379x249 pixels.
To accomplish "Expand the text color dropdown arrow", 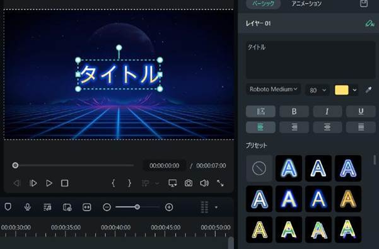I will 354,90.
